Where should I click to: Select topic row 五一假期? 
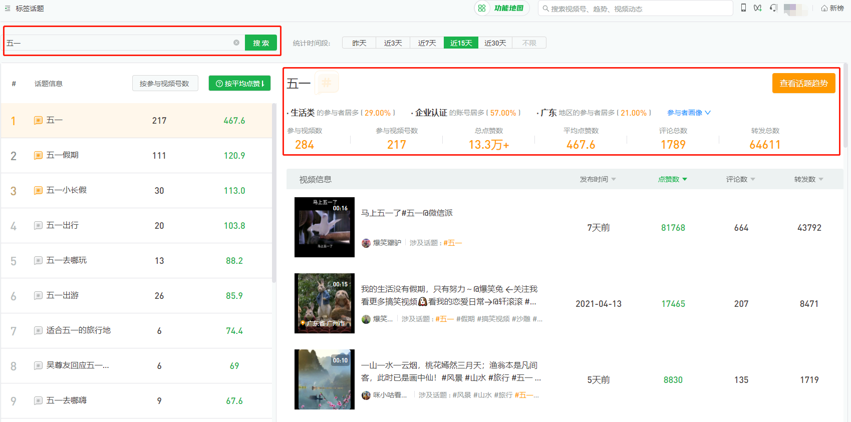pos(136,156)
